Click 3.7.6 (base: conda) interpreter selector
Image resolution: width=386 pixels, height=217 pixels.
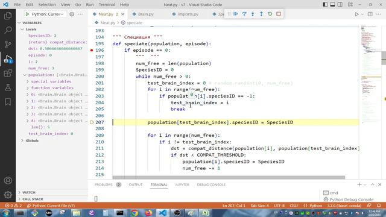tap(344, 206)
